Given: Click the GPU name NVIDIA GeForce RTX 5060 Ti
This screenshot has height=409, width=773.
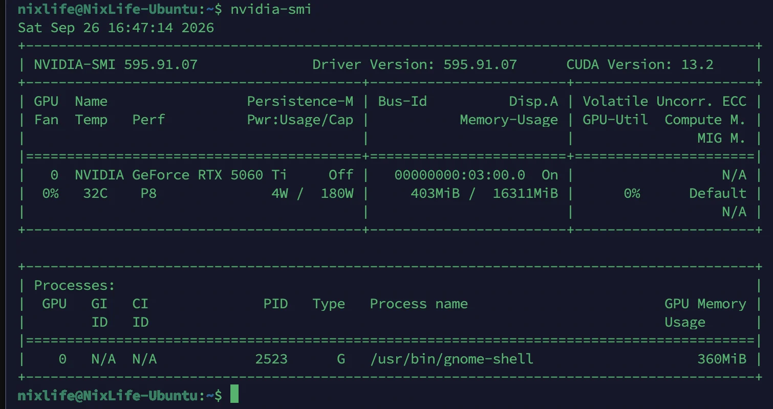Looking at the screenshot, I should [181, 175].
